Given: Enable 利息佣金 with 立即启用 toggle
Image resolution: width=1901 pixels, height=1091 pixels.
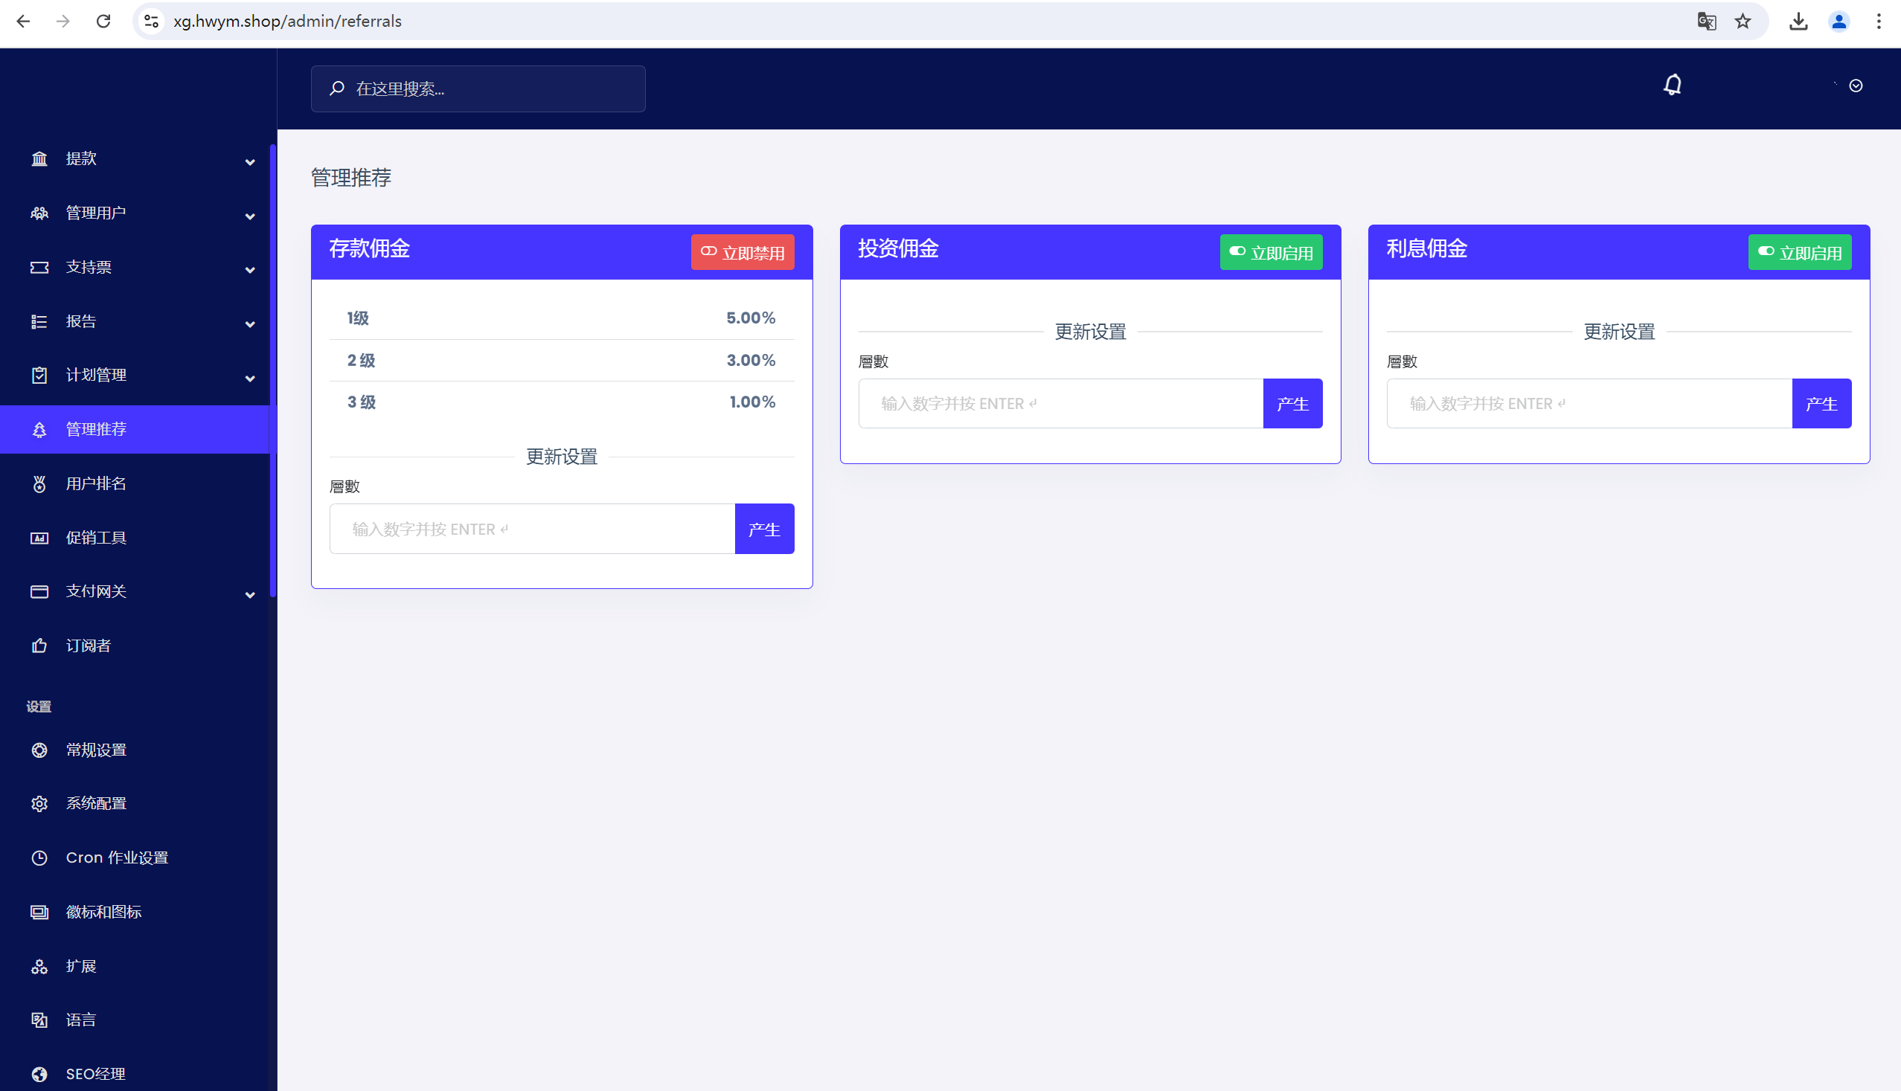Looking at the screenshot, I should coord(1800,253).
